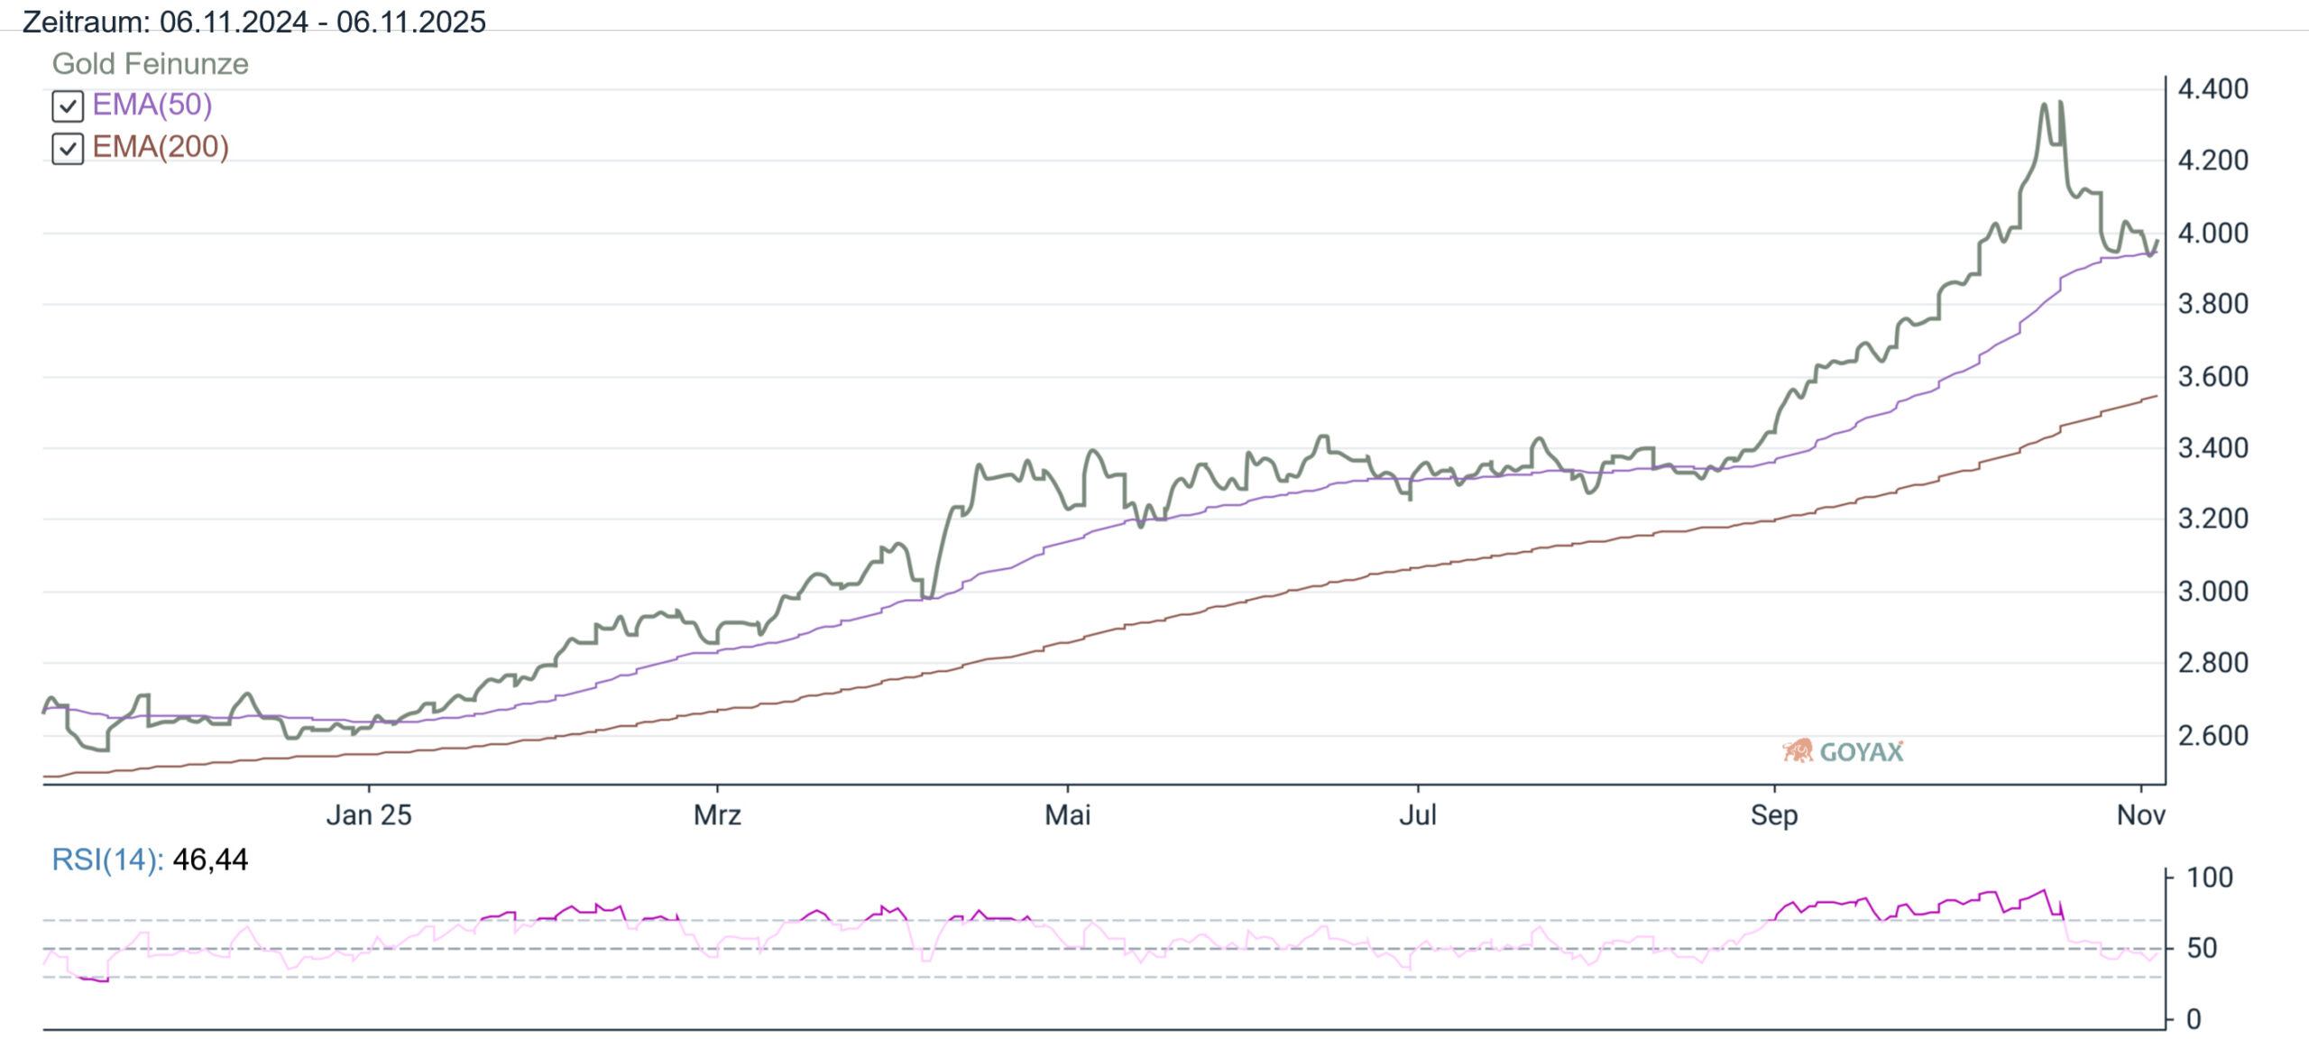Click the Nov date axis label
2309x1039 pixels.
click(x=2140, y=815)
